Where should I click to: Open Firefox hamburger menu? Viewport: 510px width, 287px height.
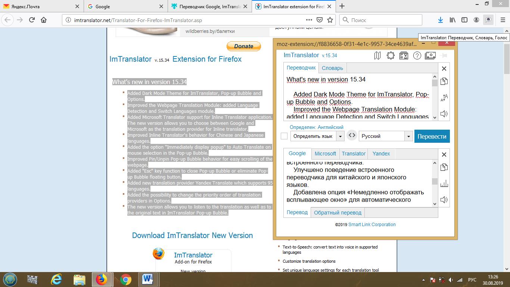(503, 20)
